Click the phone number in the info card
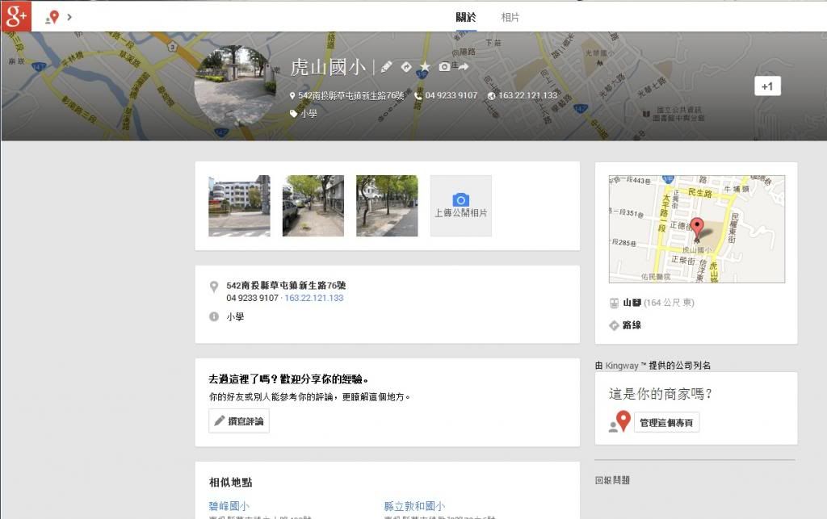 [x=252, y=298]
